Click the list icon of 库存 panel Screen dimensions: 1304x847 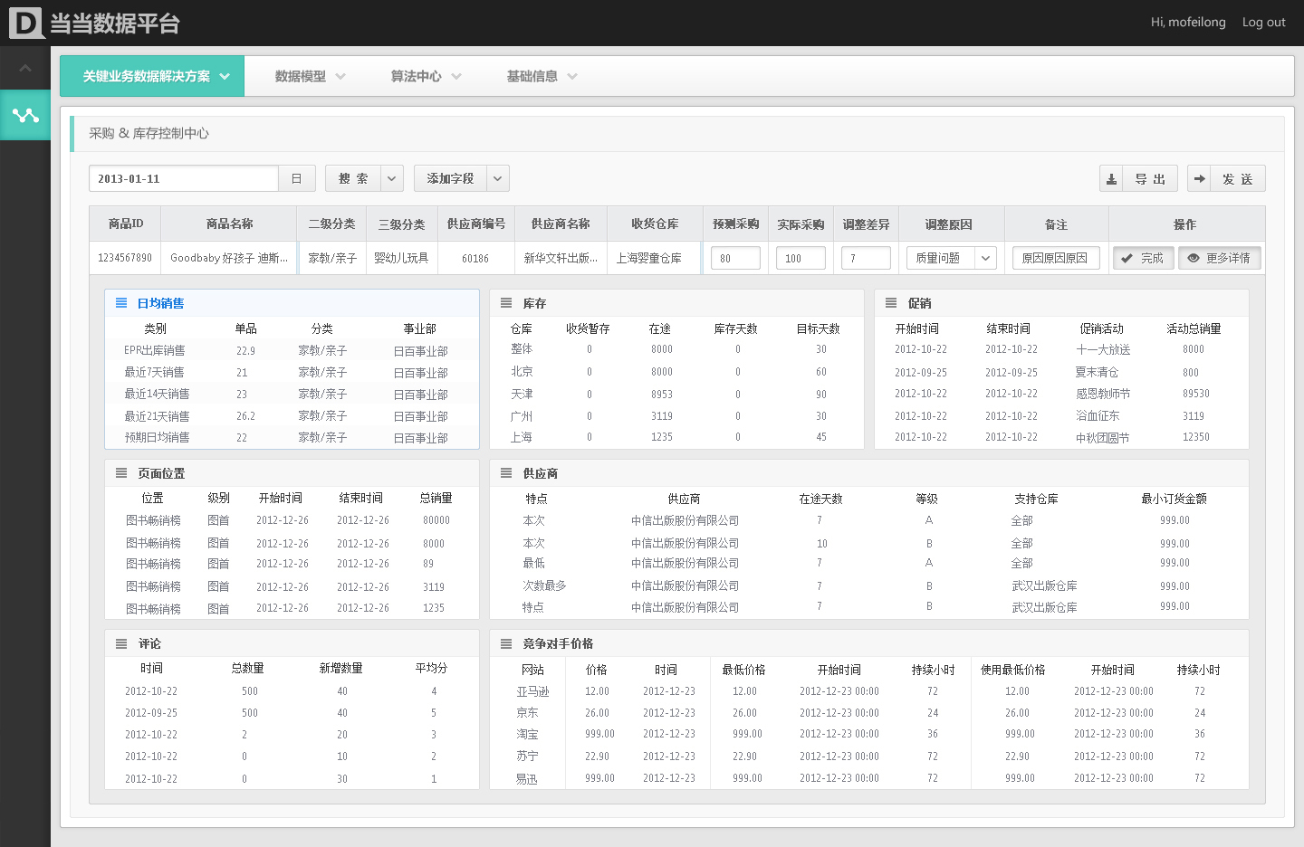(506, 303)
